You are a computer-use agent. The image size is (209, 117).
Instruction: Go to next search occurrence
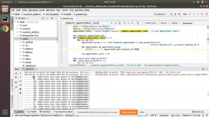click(116, 23)
